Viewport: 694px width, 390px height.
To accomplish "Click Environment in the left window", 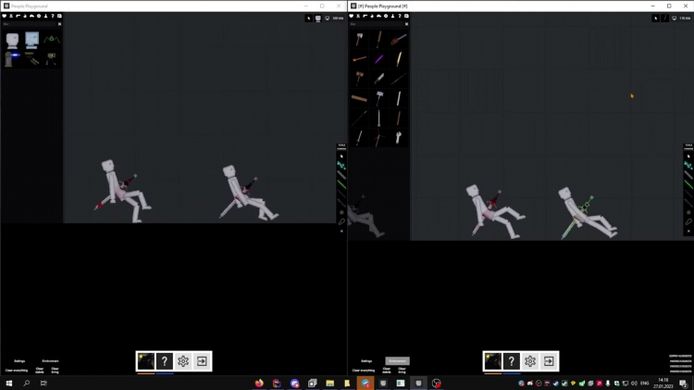I will (50, 360).
